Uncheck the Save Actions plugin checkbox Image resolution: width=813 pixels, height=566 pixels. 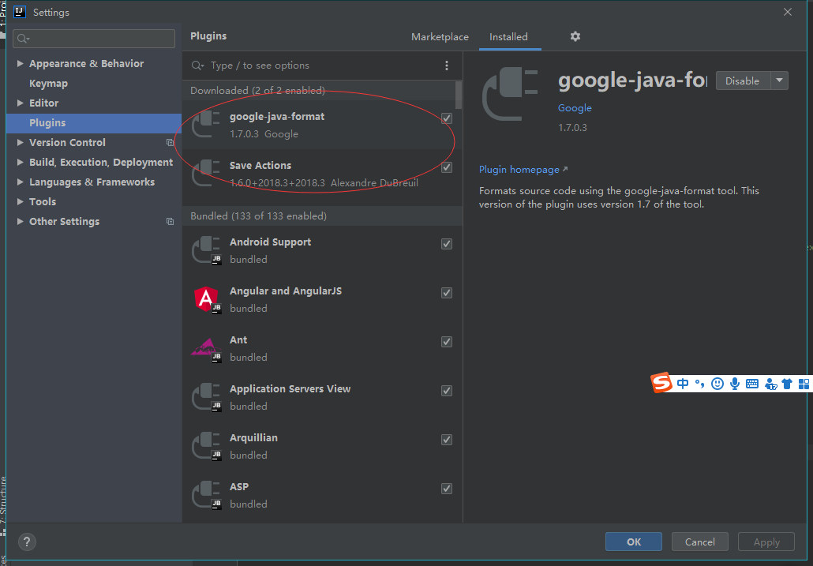(447, 167)
